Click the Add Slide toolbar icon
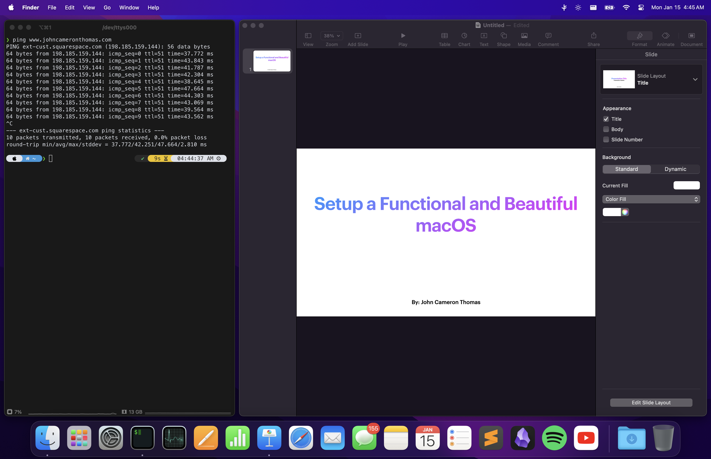This screenshot has height=459, width=711. 358,36
